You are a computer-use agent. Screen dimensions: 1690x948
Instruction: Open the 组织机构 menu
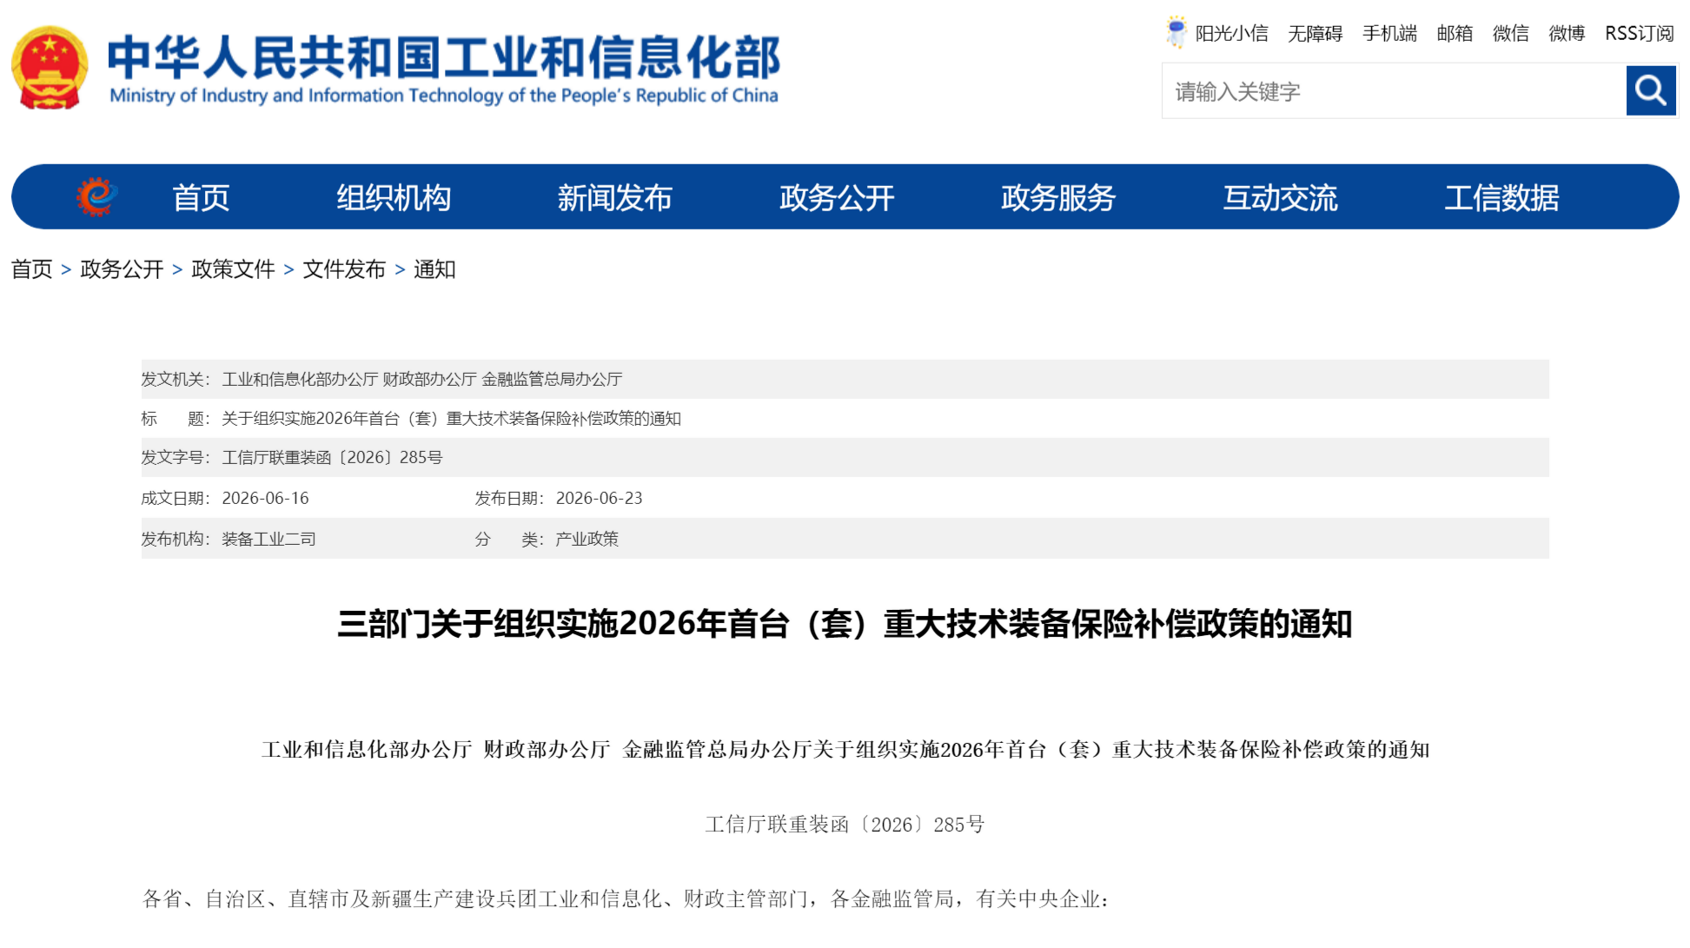pos(394,197)
